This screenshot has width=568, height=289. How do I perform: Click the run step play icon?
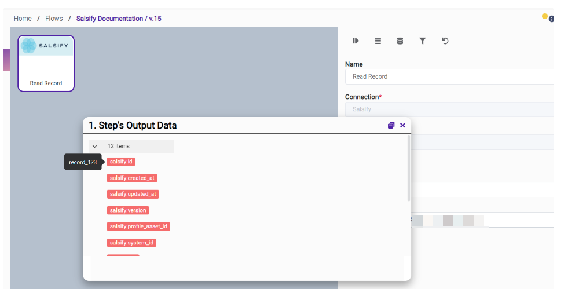[x=356, y=41]
